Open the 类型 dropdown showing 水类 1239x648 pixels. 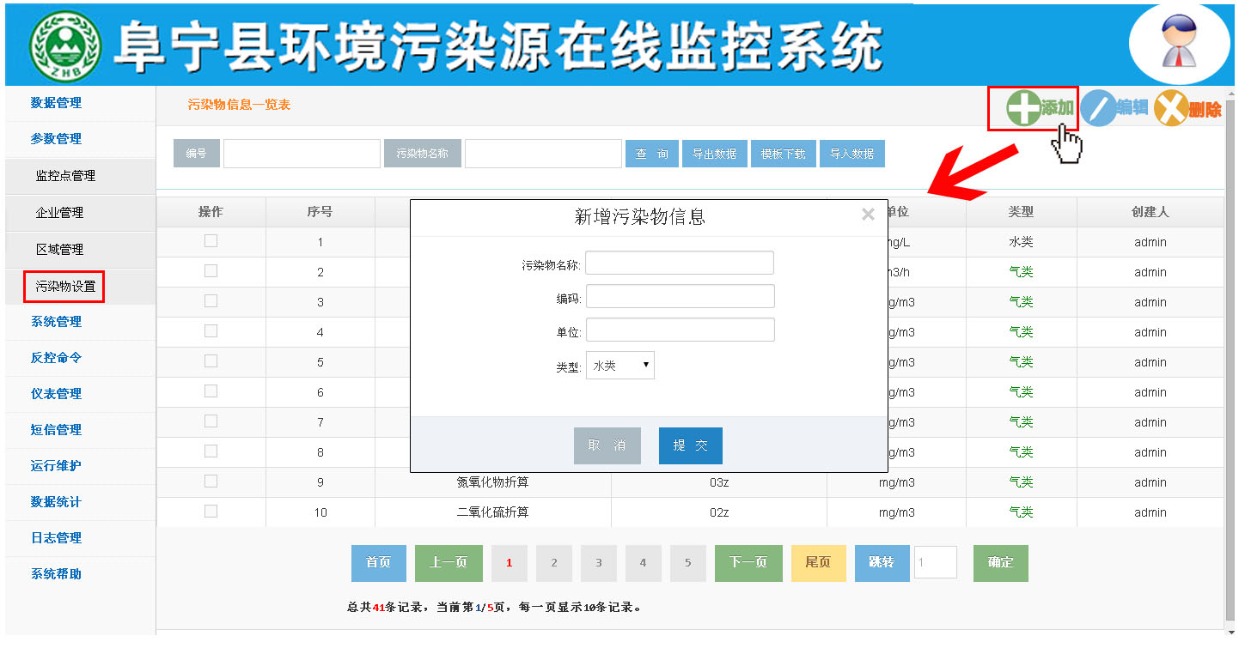coord(620,366)
